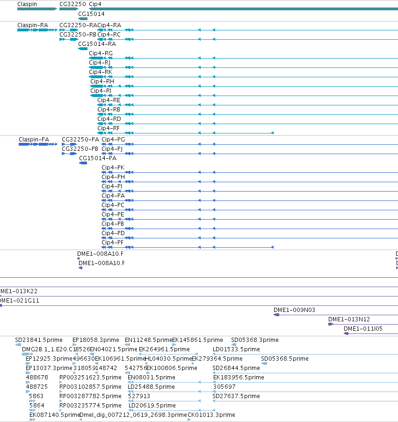The height and width of the screenshot is (422, 398).
Task: Click the Cip4-PE protein label
Action: (113, 215)
